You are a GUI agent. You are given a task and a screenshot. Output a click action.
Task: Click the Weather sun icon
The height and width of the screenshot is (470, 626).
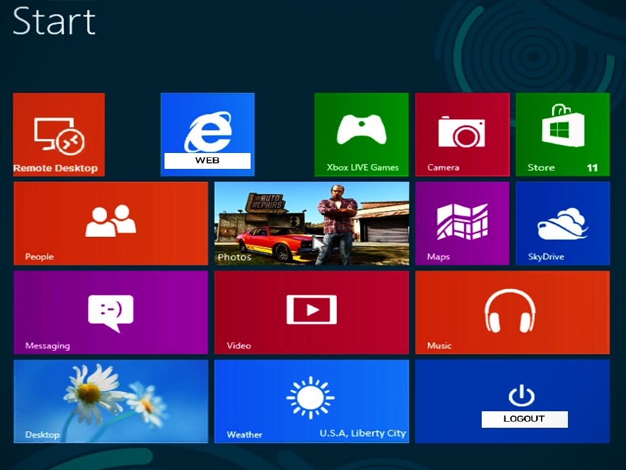[x=311, y=398]
